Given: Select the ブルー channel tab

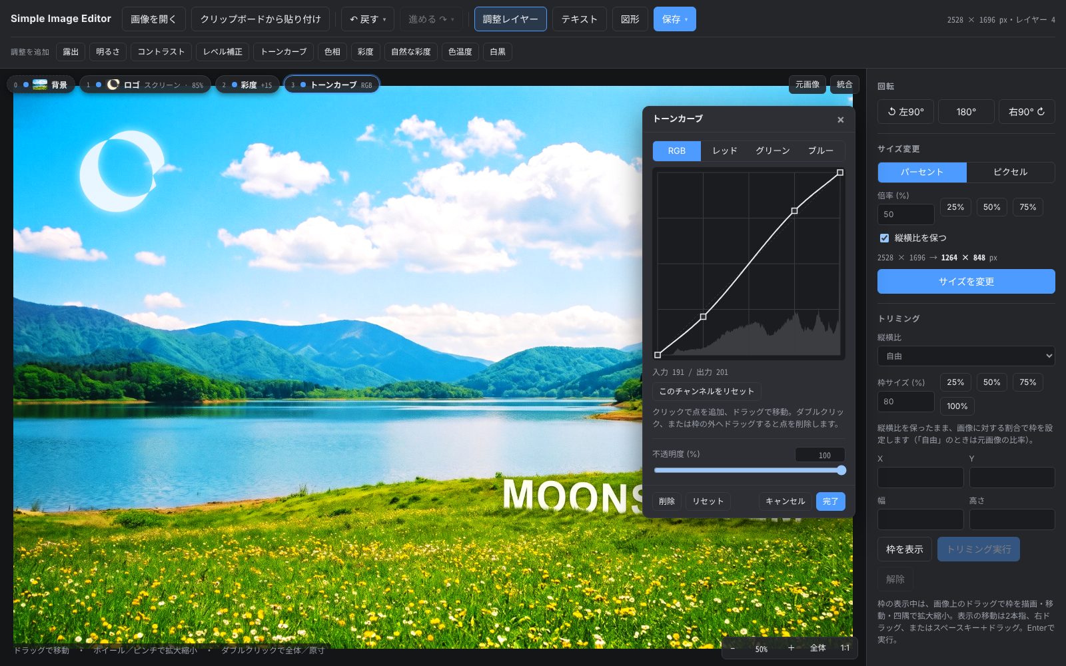Looking at the screenshot, I should 821,151.
